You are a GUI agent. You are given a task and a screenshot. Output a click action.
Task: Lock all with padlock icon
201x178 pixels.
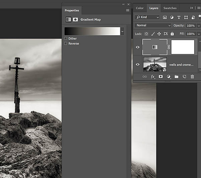click(172, 34)
